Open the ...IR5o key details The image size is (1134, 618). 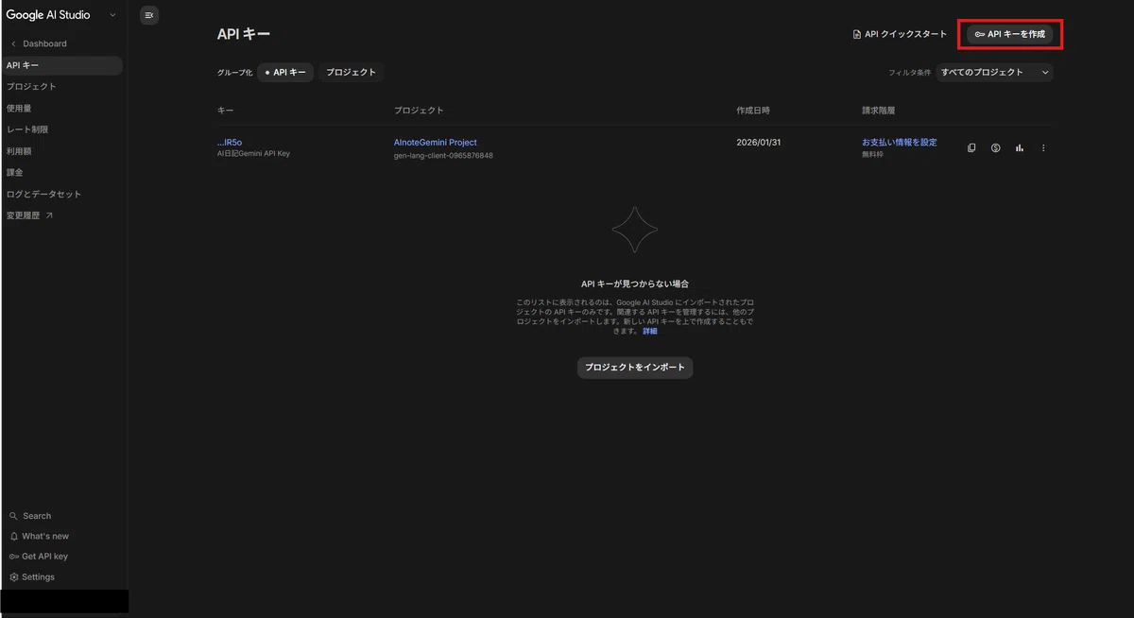click(x=230, y=143)
